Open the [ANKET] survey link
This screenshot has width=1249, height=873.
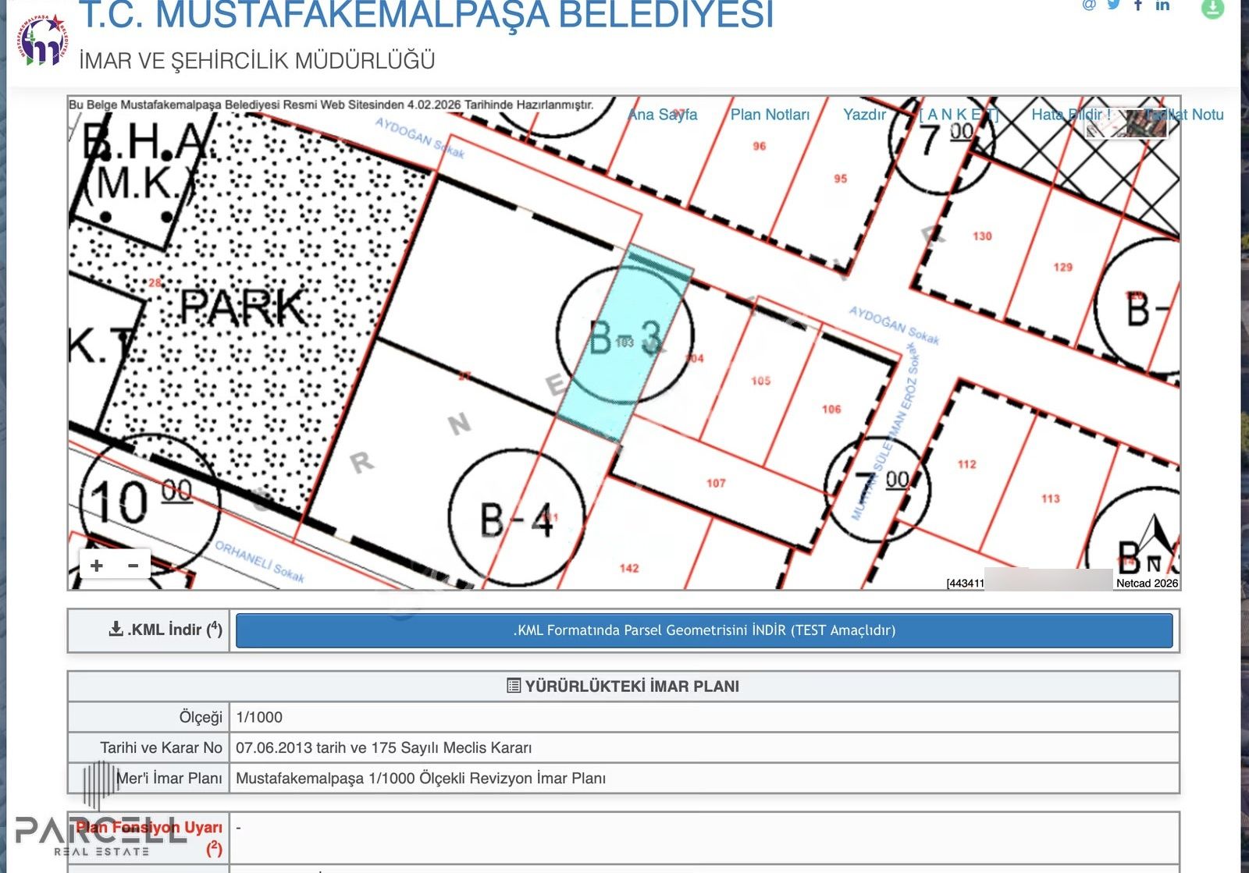point(959,114)
